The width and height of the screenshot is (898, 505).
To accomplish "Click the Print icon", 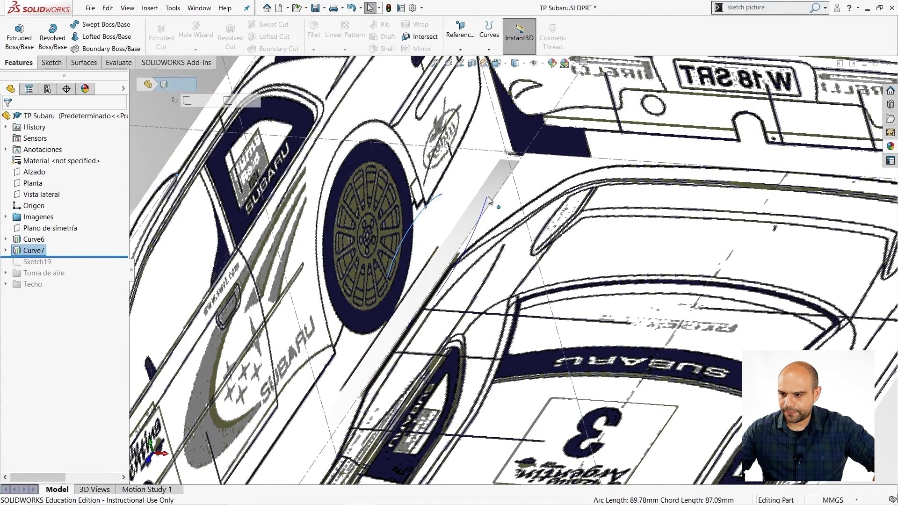I will coord(333,8).
